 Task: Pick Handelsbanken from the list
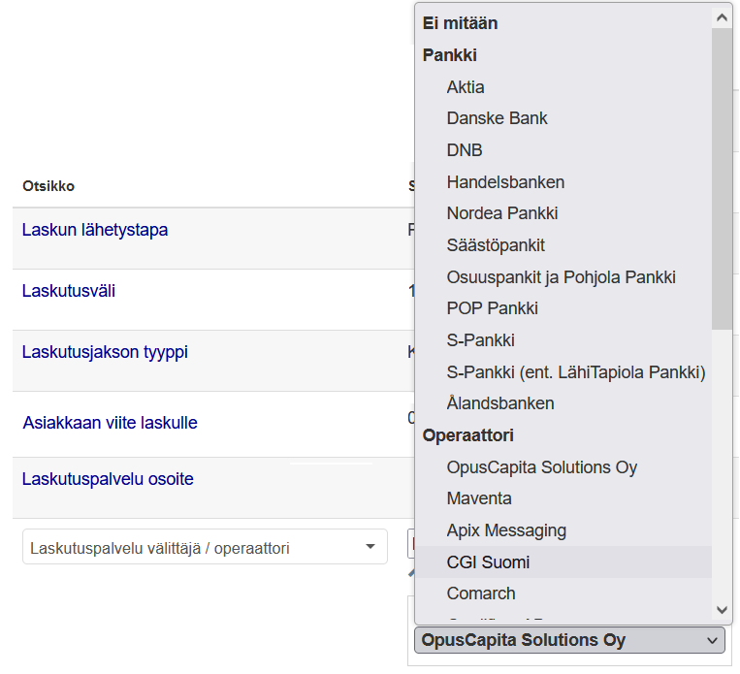coord(505,182)
